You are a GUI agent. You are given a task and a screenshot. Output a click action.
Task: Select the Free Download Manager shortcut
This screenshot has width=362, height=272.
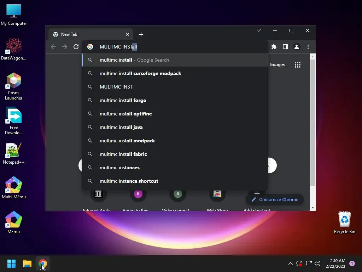click(x=14, y=121)
